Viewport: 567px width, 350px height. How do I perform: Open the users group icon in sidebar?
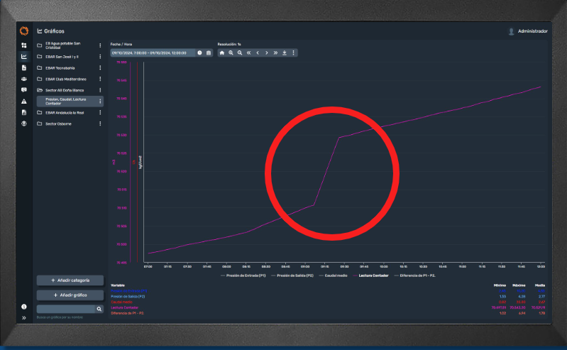pyautogui.click(x=24, y=79)
